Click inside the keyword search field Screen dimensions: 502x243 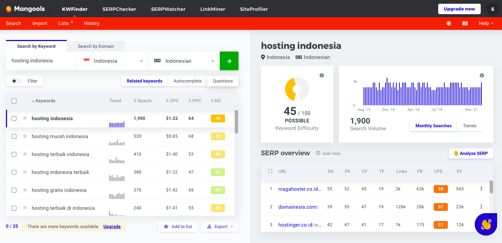click(40, 60)
